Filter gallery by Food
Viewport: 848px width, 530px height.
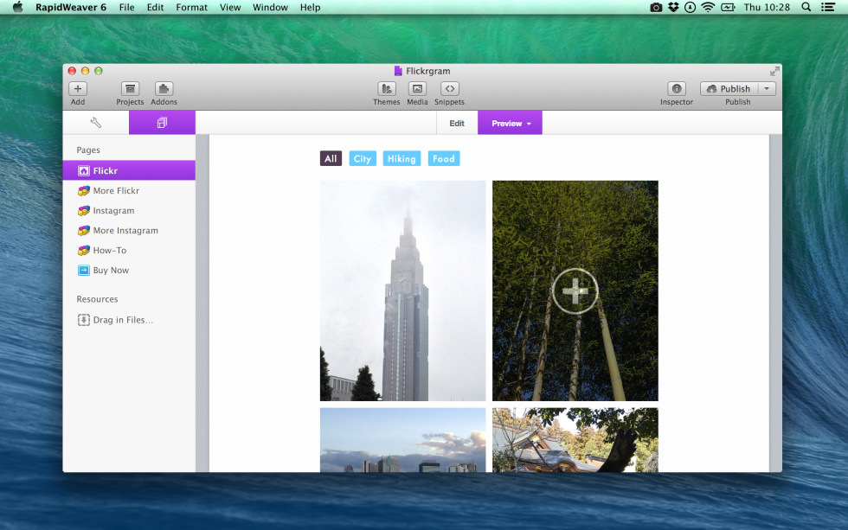(x=443, y=159)
